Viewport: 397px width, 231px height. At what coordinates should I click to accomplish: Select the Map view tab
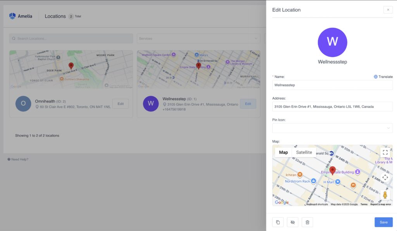(x=283, y=152)
